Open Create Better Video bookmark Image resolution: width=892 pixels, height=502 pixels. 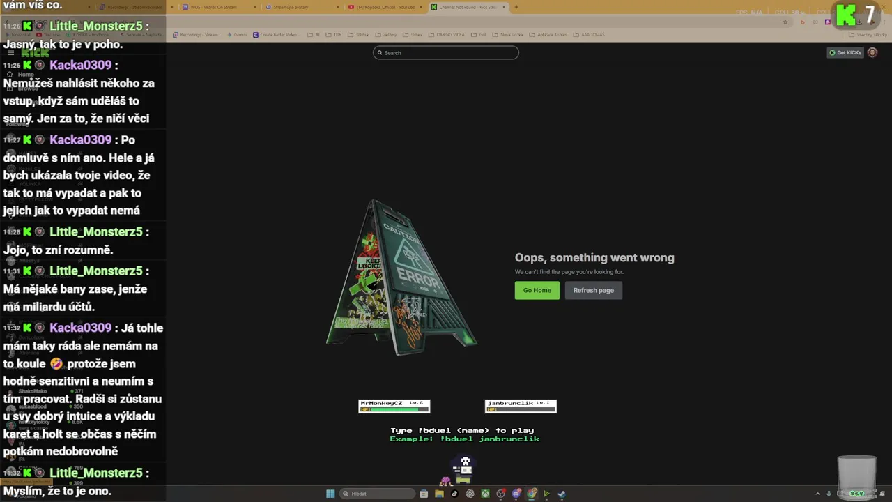[x=276, y=35]
